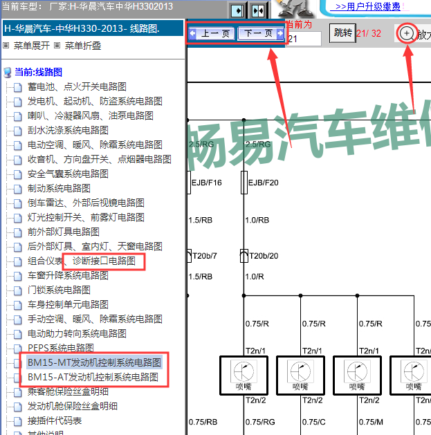Click connector label T20b/7 in diagram

pos(205,256)
